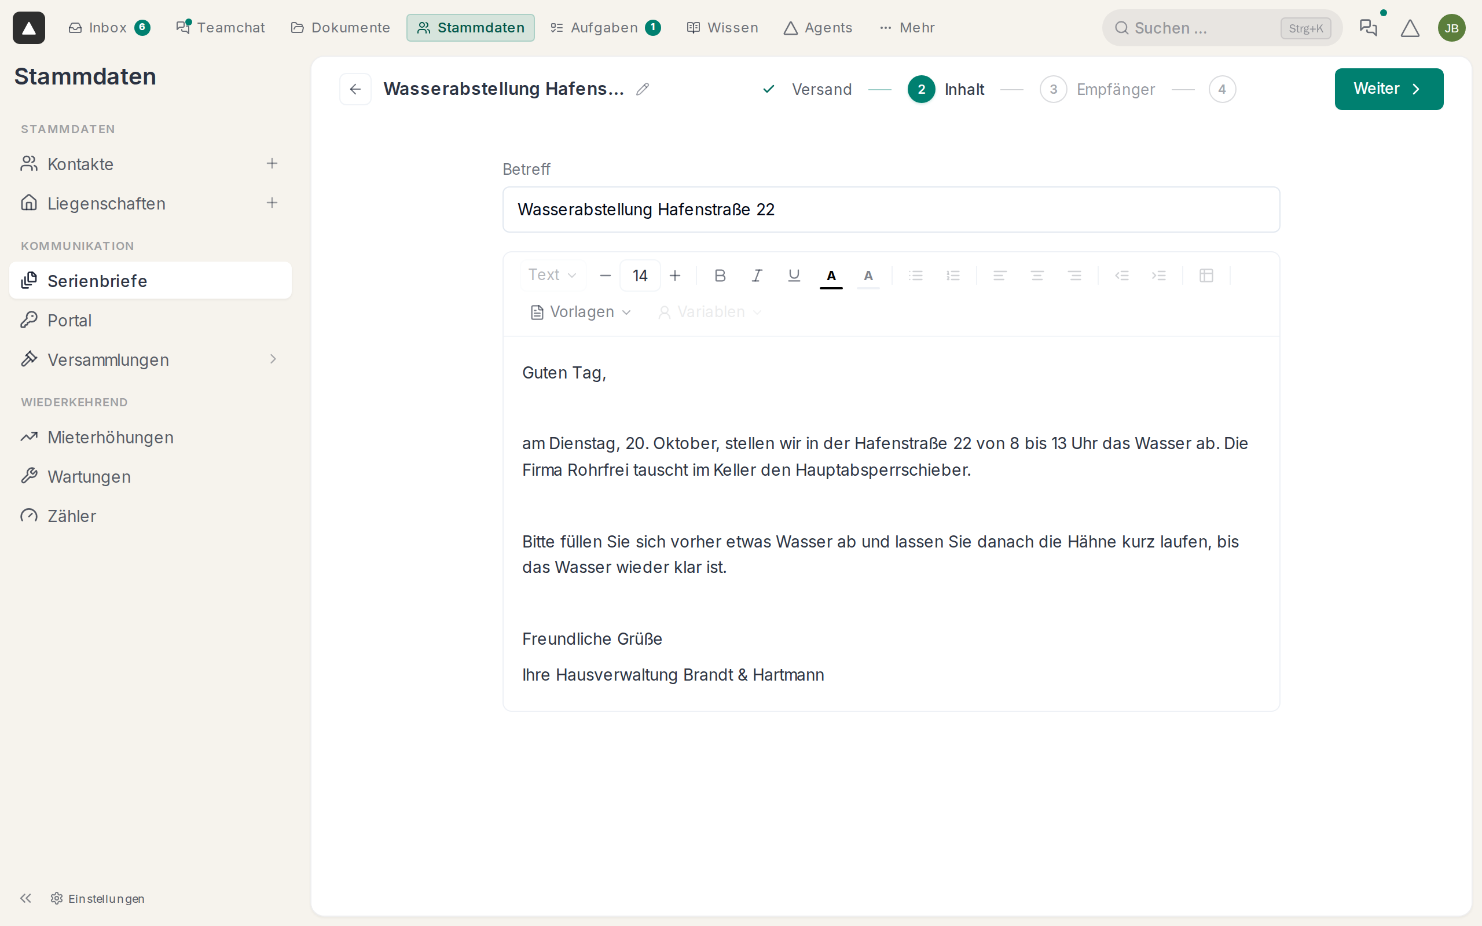Viewport: 1482px width, 926px height.
Task: Jump to the Empfänger step
Action: [x=1098, y=89]
